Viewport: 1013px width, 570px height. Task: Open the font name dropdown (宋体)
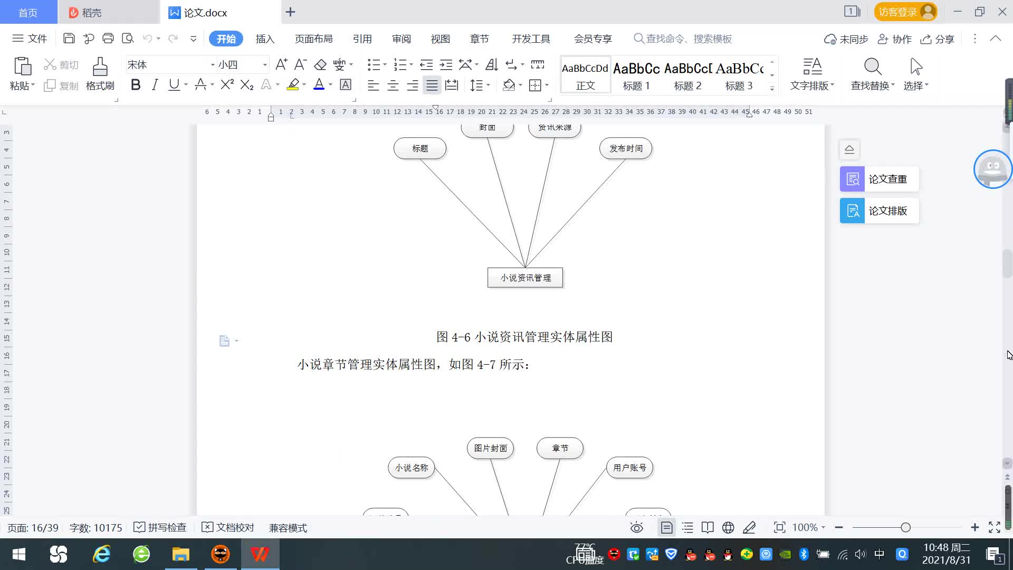click(213, 65)
